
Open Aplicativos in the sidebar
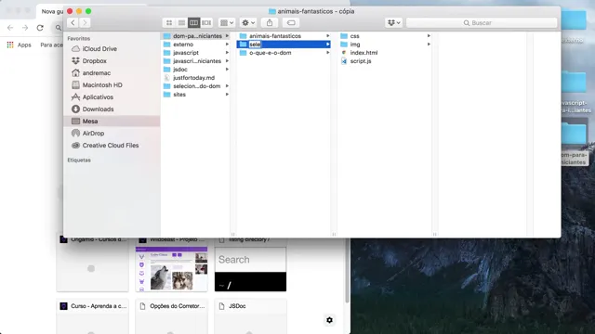pyautogui.click(x=98, y=97)
